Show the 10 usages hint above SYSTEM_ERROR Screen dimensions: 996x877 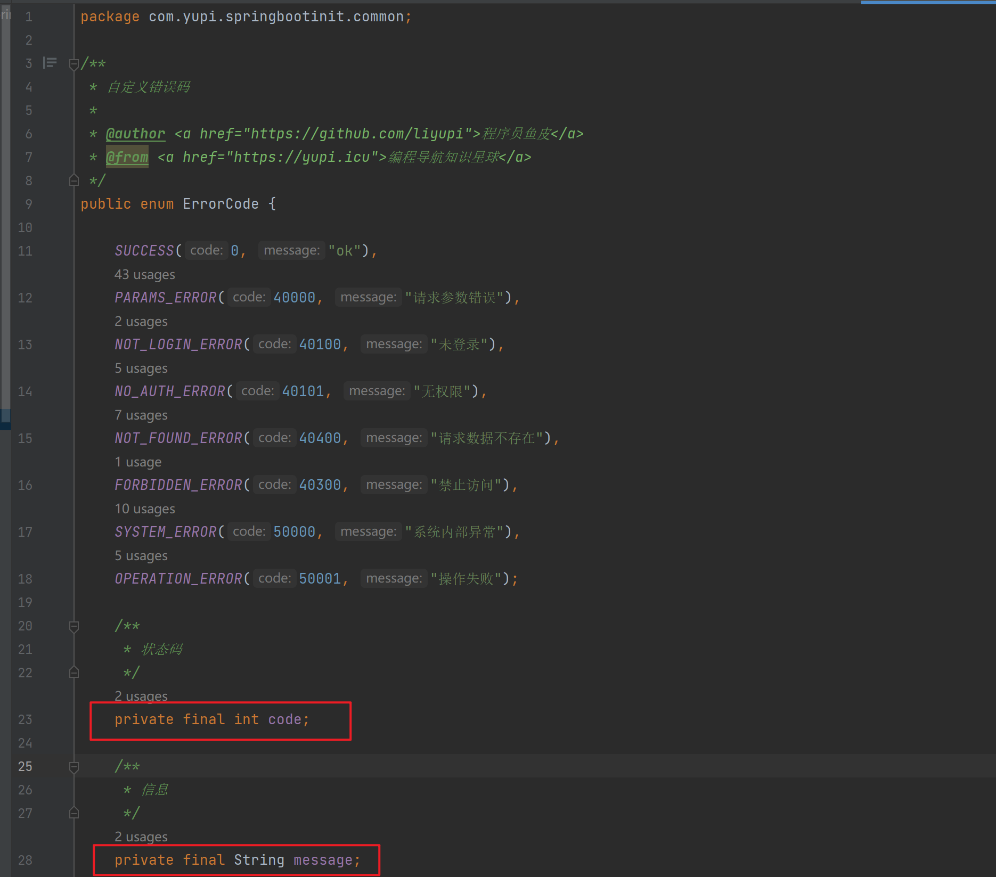144,509
